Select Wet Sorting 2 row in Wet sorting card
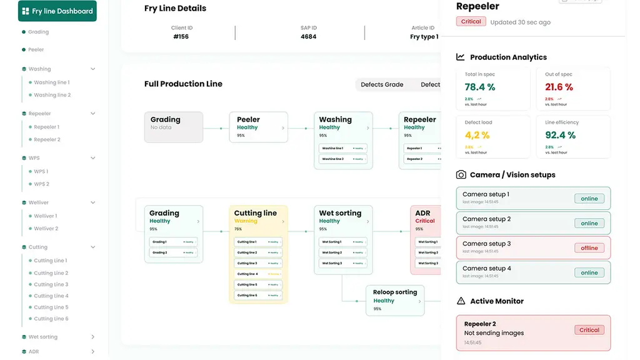The height and width of the screenshot is (360, 640). (x=343, y=252)
